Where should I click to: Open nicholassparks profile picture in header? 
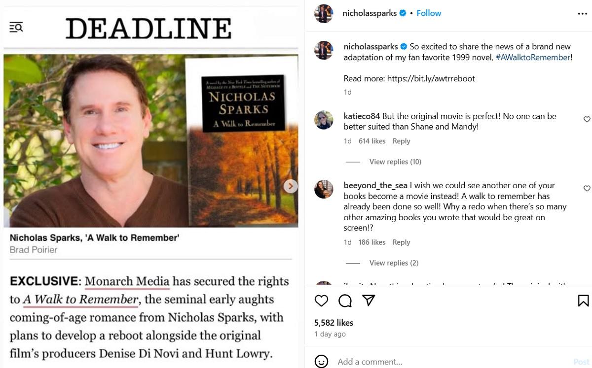click(x=324, y=13)
